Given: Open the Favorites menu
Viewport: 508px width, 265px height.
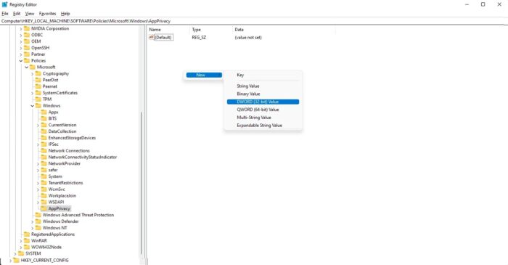Looking at the screenshot, I should coord(47,14).
